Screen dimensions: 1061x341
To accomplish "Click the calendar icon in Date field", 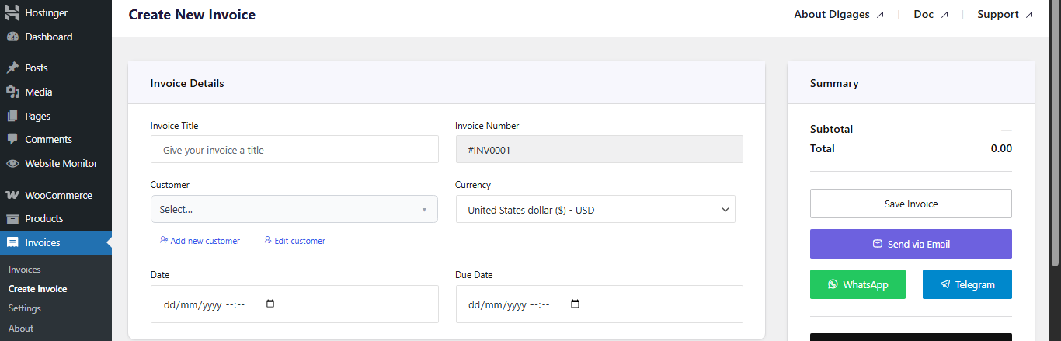I will [x=270, y=304].
